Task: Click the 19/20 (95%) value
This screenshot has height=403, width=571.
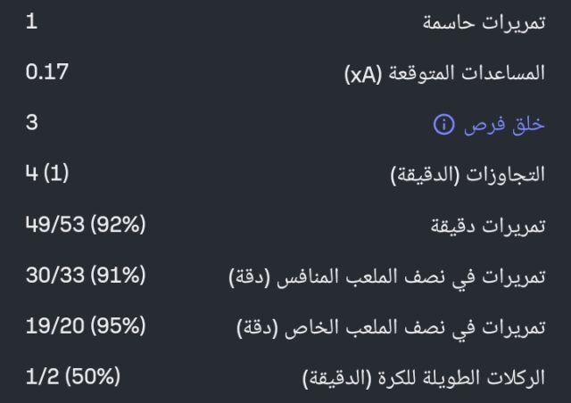Action: click(x=86, y=326)
